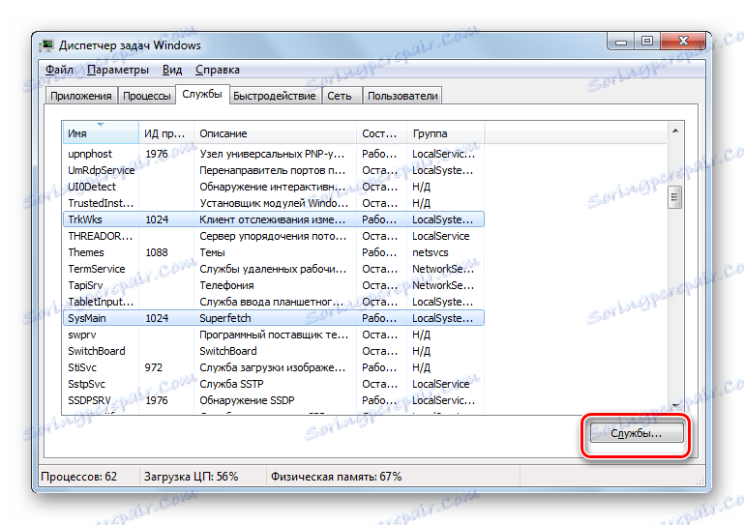Click PID 972 in StiSvc row
744x525 pixels.
(153, 367)
